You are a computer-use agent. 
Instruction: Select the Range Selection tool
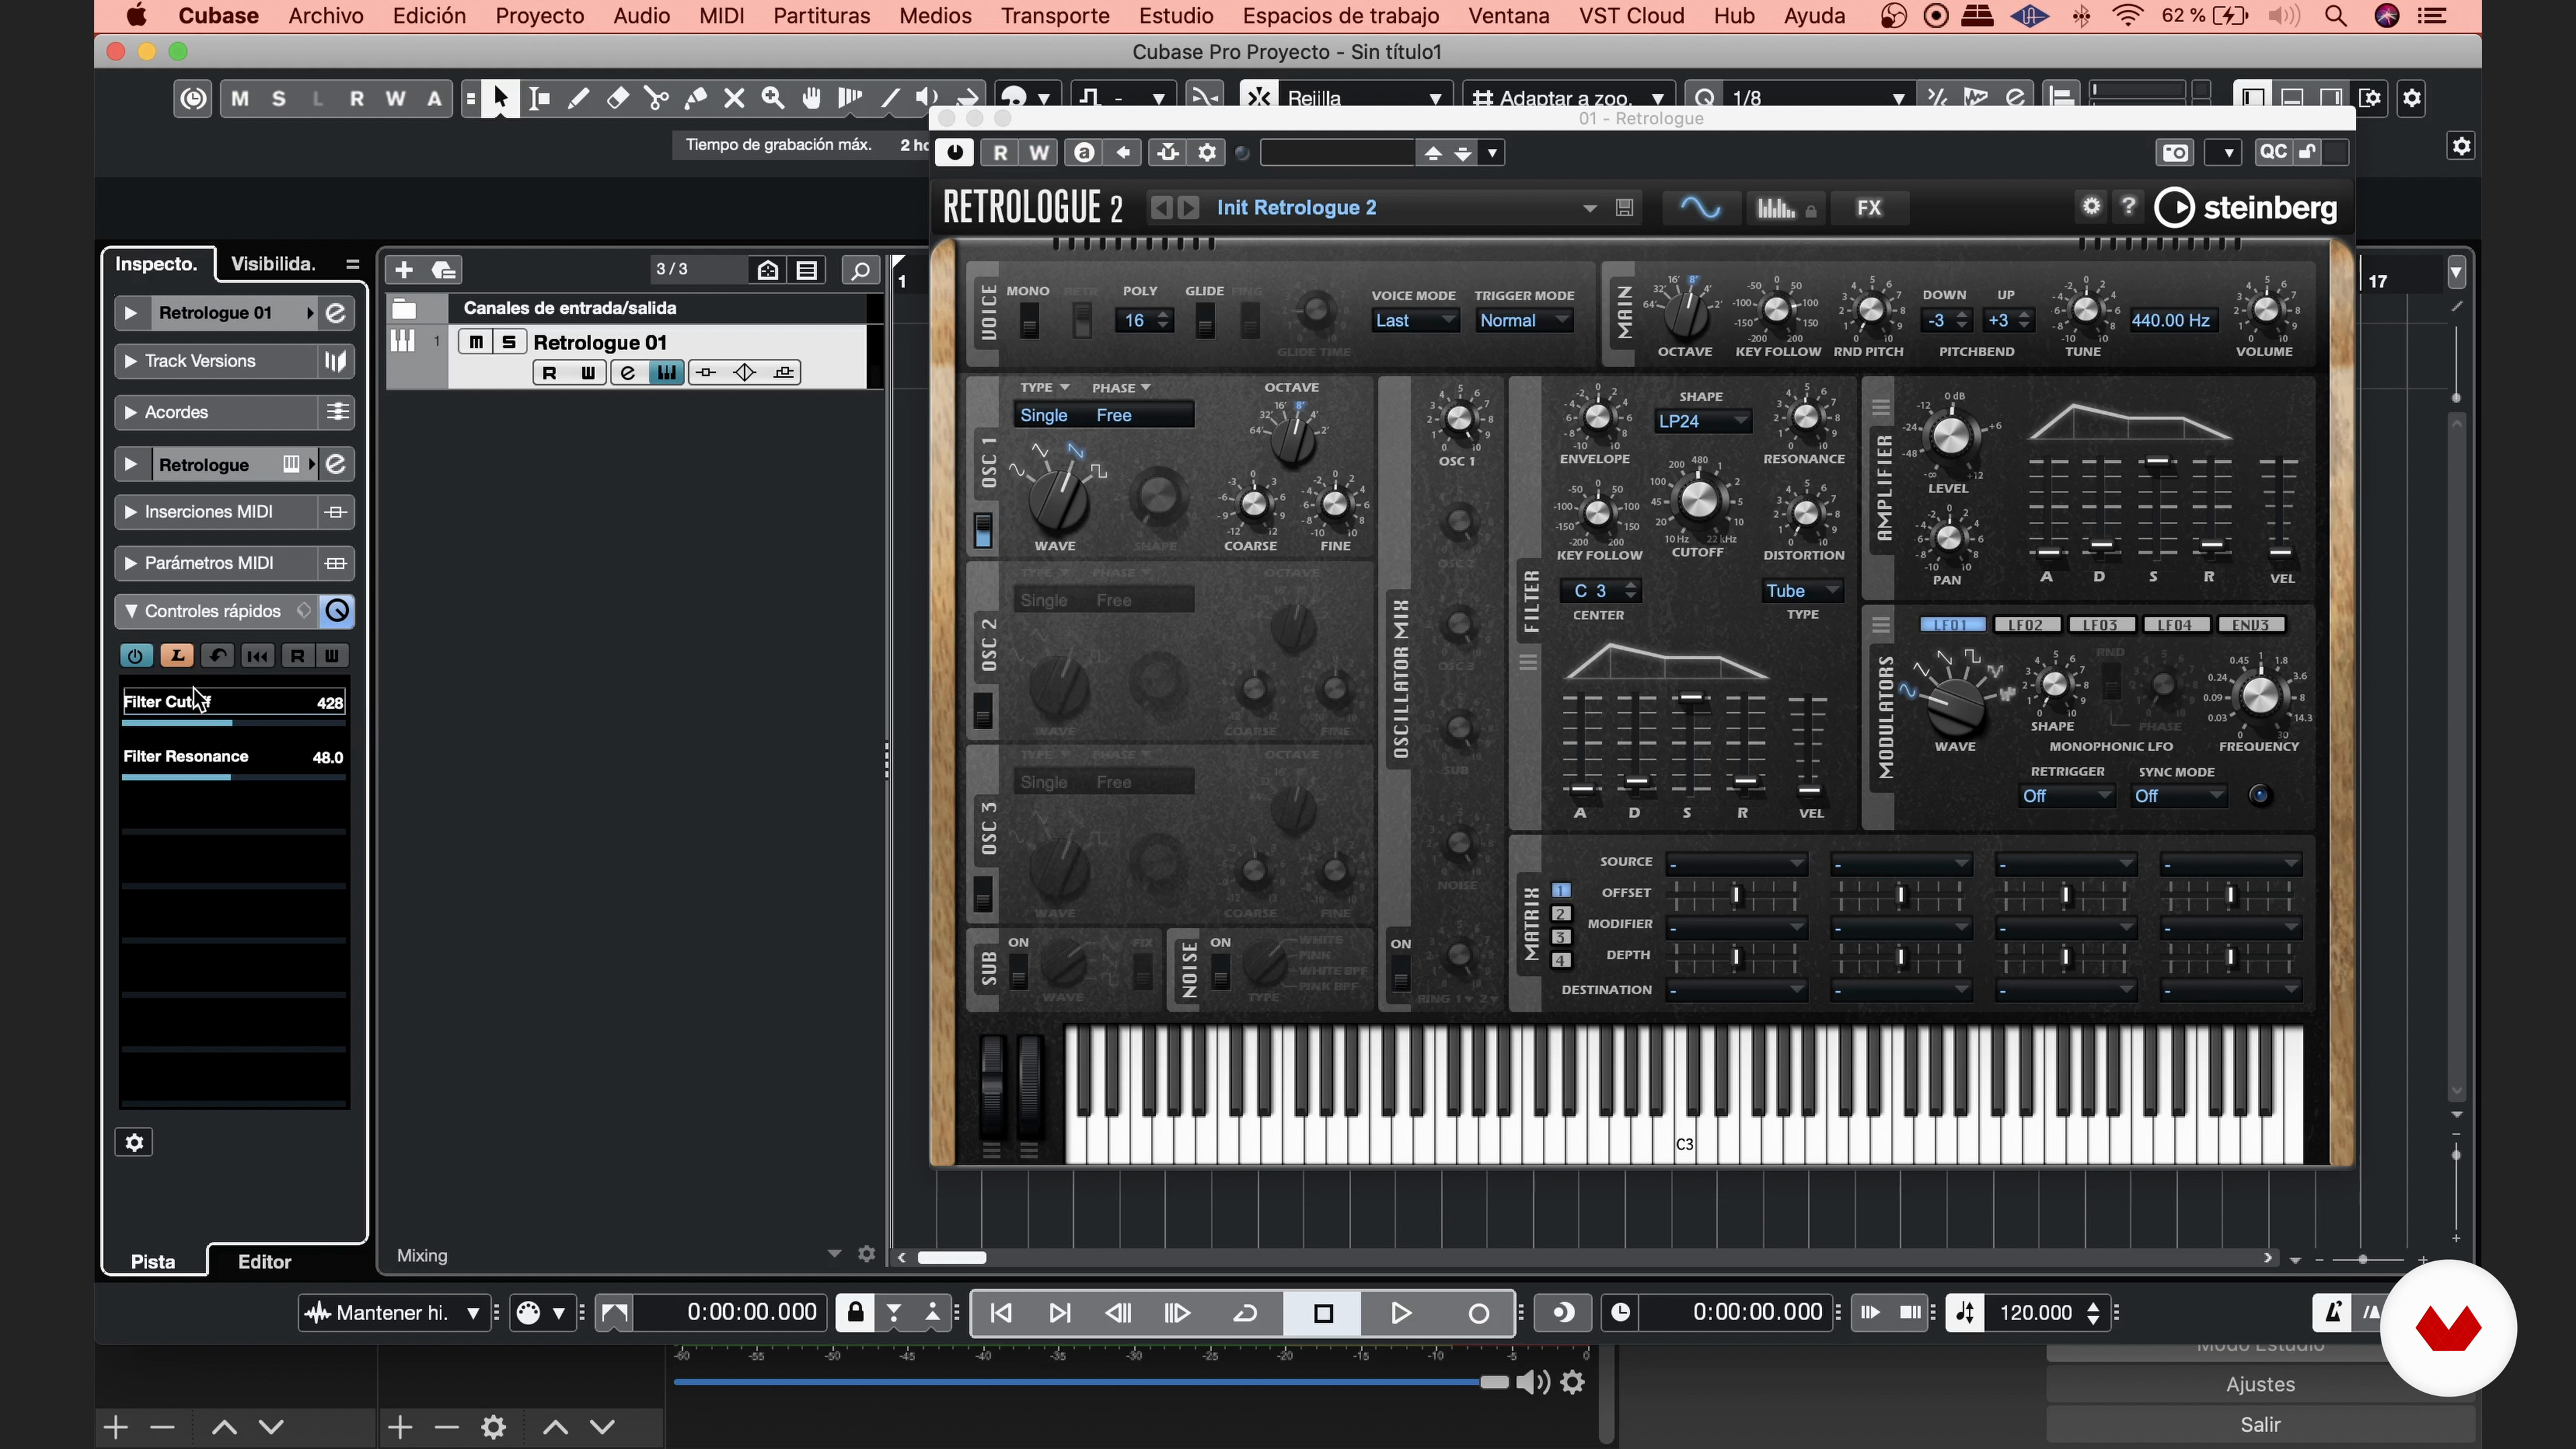pyautogui.click(x=539, y=98)
